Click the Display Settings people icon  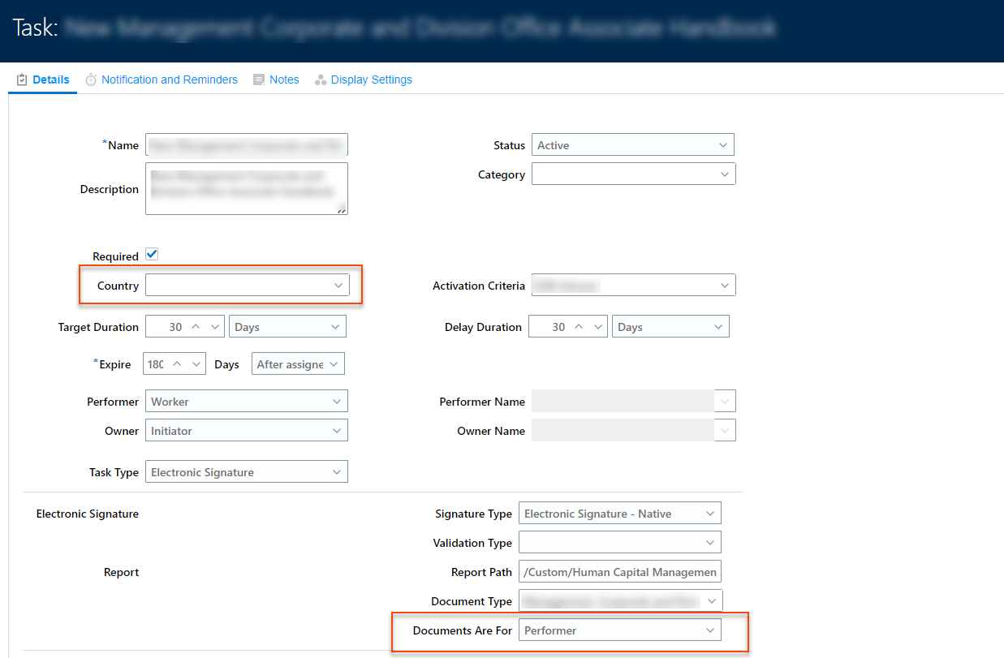click(x=320, y=79)
